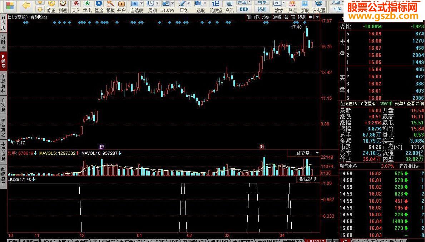Click 删自选 to remove from watchlist
425x242 pixels.
(253, 18)
